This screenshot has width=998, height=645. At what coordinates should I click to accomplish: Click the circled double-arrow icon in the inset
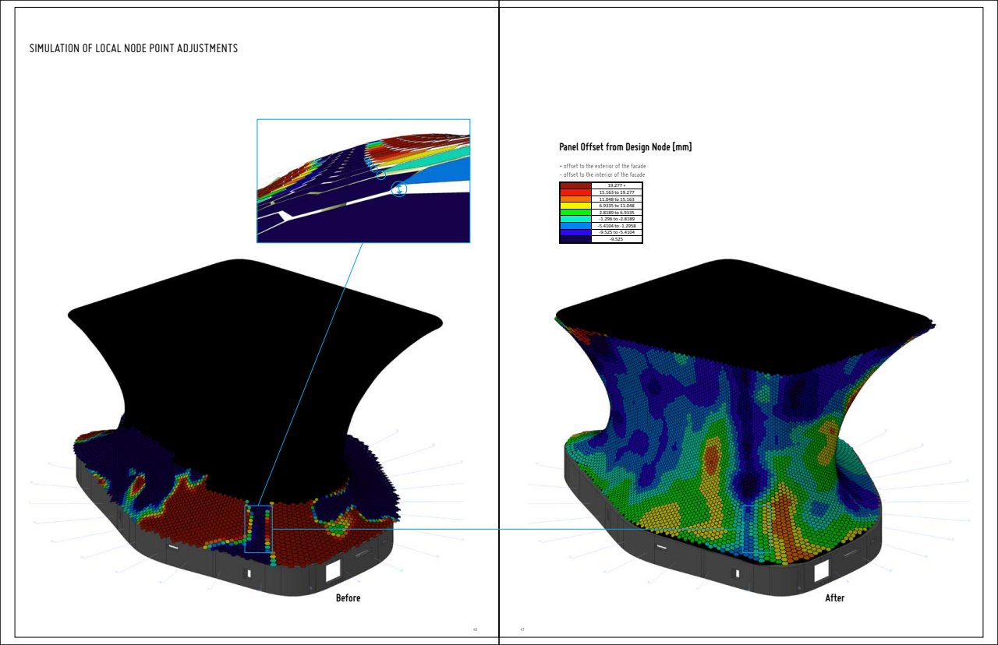point(398,189)
